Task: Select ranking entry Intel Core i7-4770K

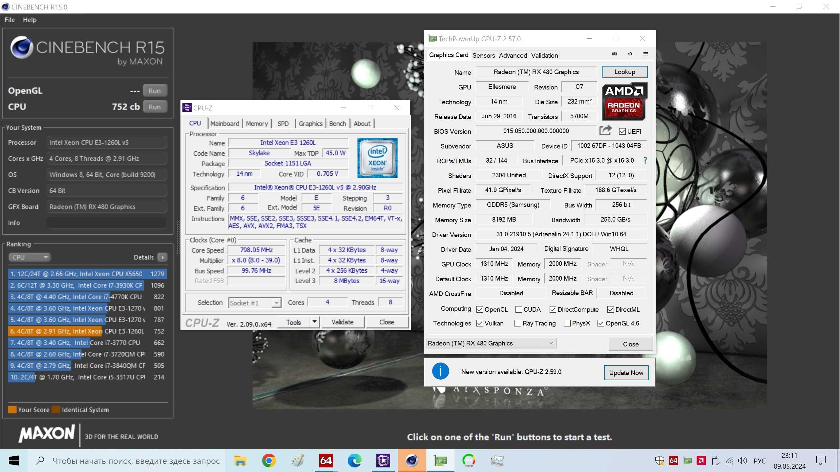Action: point(87,297)
